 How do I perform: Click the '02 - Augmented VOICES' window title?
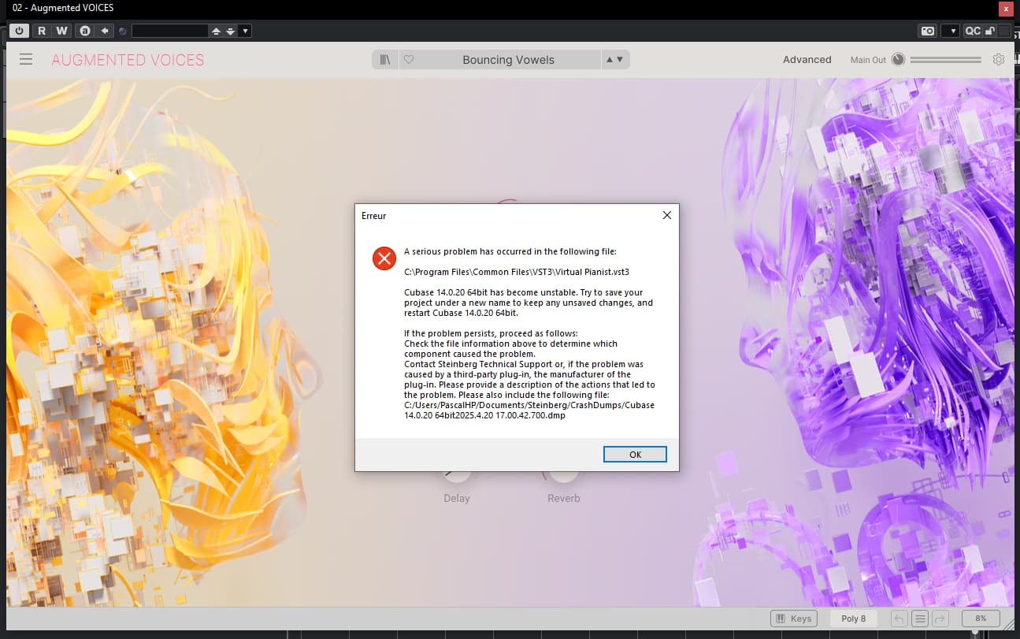[63, 8]
